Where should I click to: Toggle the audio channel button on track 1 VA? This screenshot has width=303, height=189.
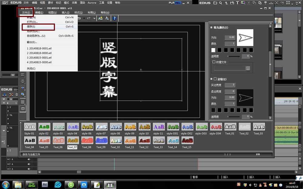point(3,142)
